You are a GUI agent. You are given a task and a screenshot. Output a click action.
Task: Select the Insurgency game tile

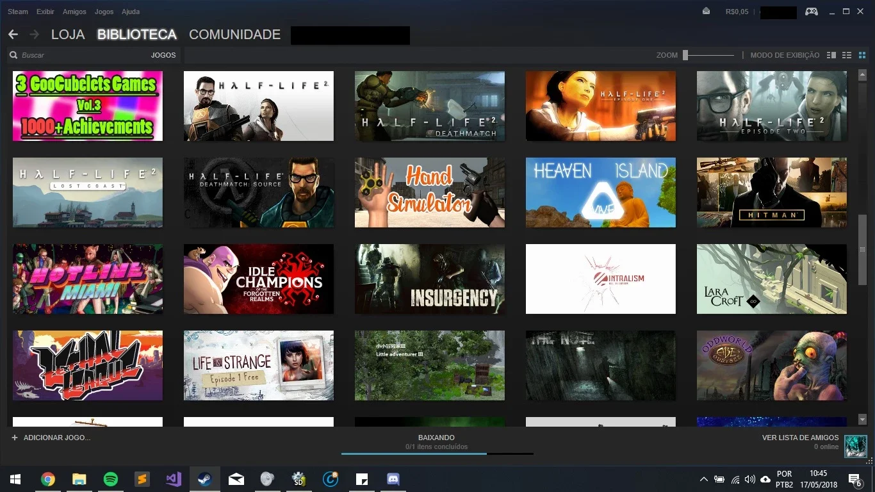click(430, 279)
